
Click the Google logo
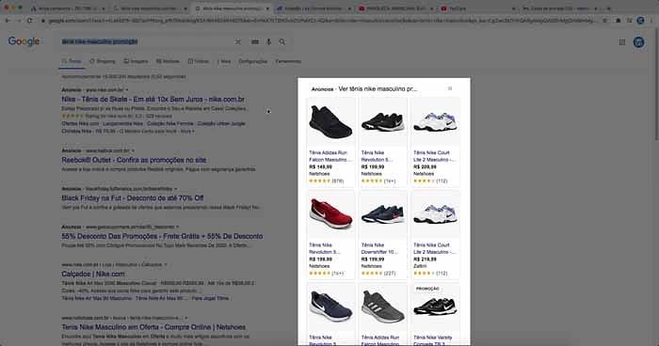[24, 41]
